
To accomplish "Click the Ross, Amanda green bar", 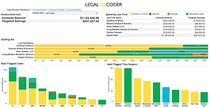I will point(175,96).
